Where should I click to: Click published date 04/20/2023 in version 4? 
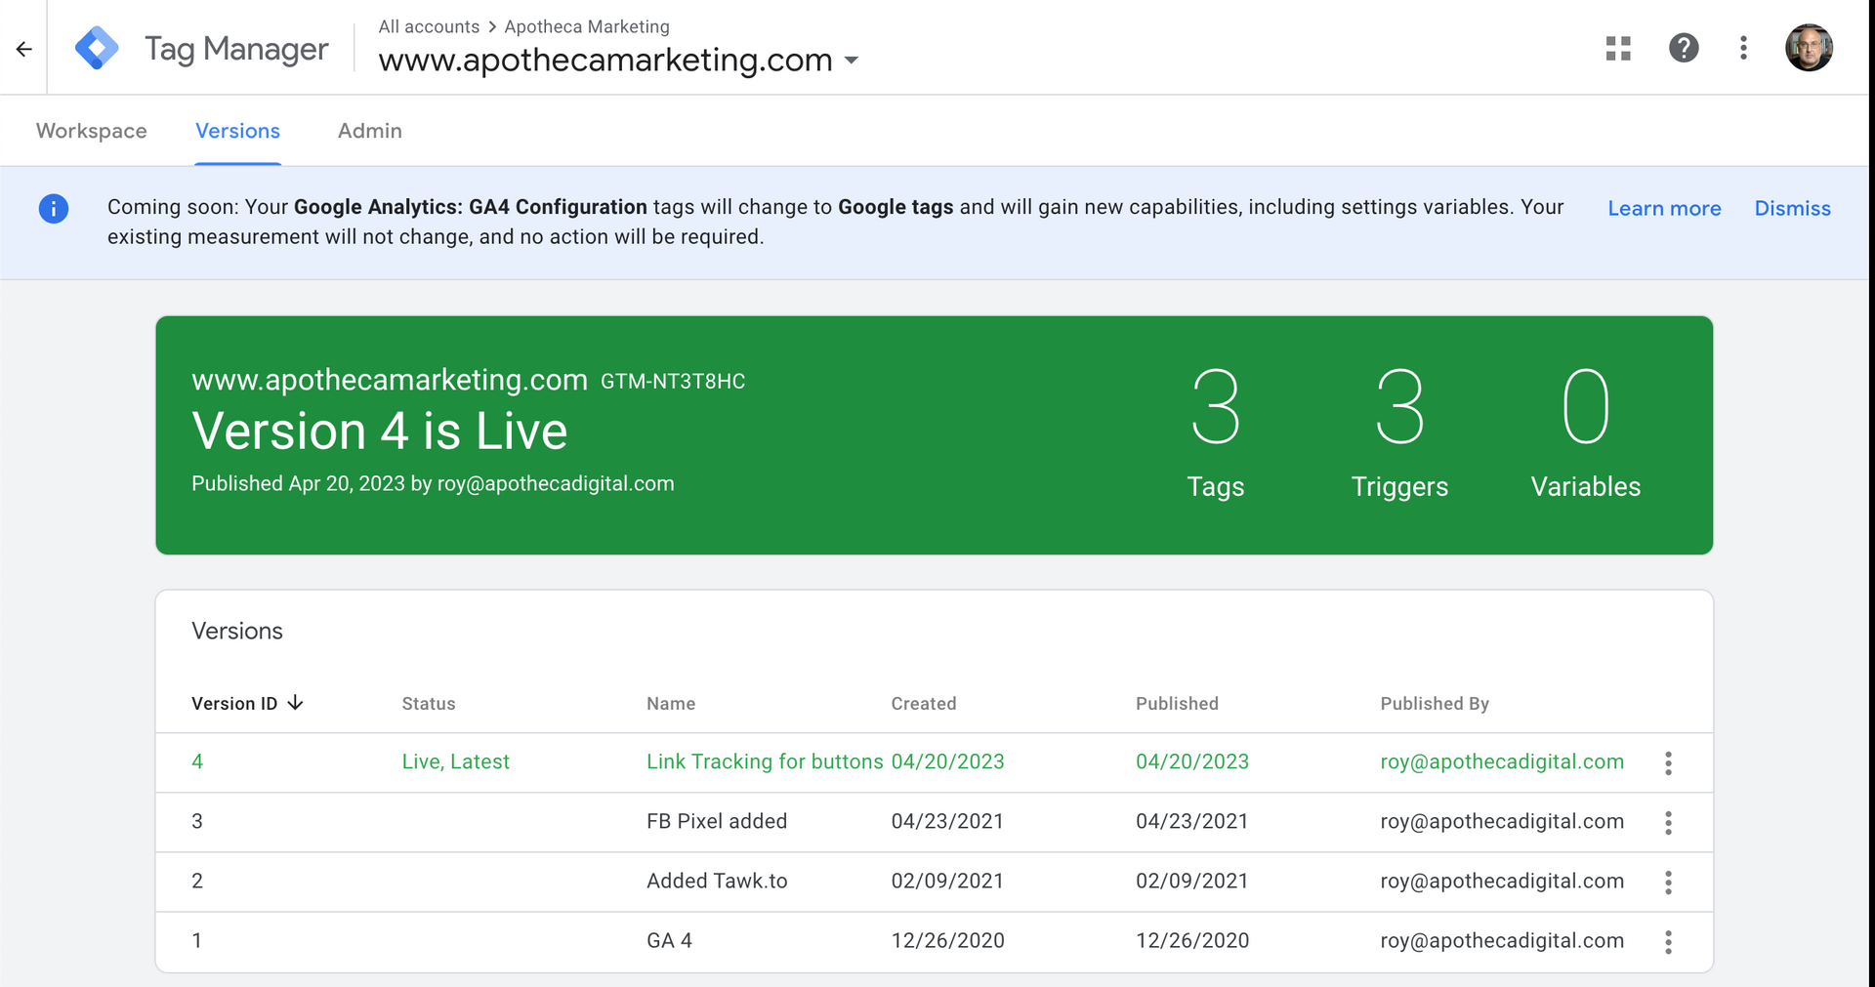click(x=1192, y=761)
